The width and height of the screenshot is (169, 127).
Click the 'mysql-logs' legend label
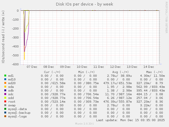pos(18,117)
